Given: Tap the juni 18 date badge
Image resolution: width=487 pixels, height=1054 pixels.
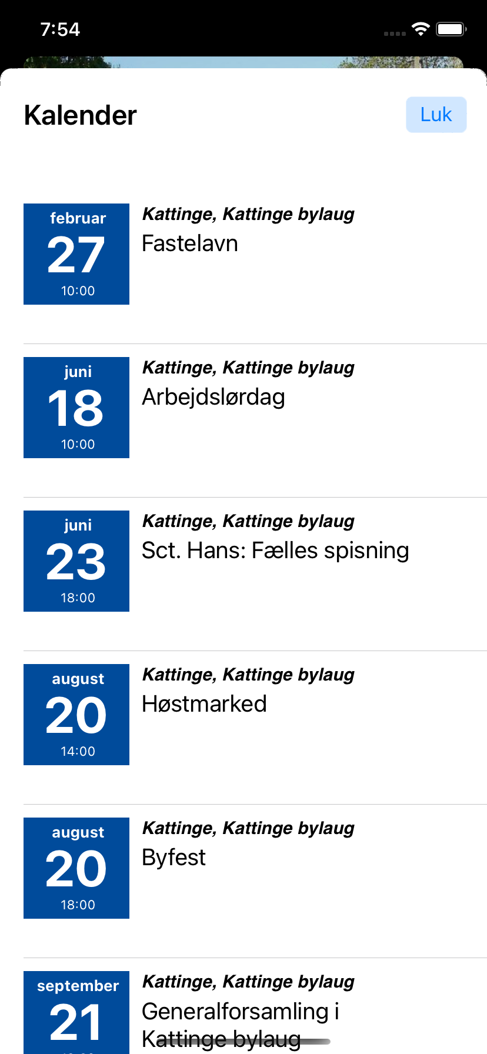Looking at the screenshot, I should click(76, 408).
